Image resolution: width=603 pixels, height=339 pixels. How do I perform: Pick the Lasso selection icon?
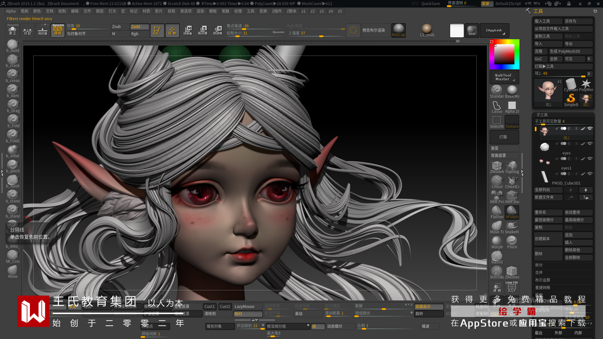(497, 106)
